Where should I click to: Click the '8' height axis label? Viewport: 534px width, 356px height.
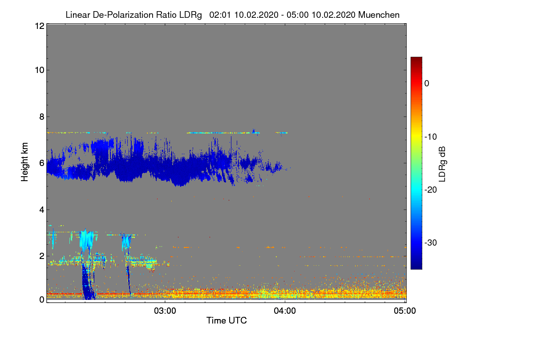point(41,117)
